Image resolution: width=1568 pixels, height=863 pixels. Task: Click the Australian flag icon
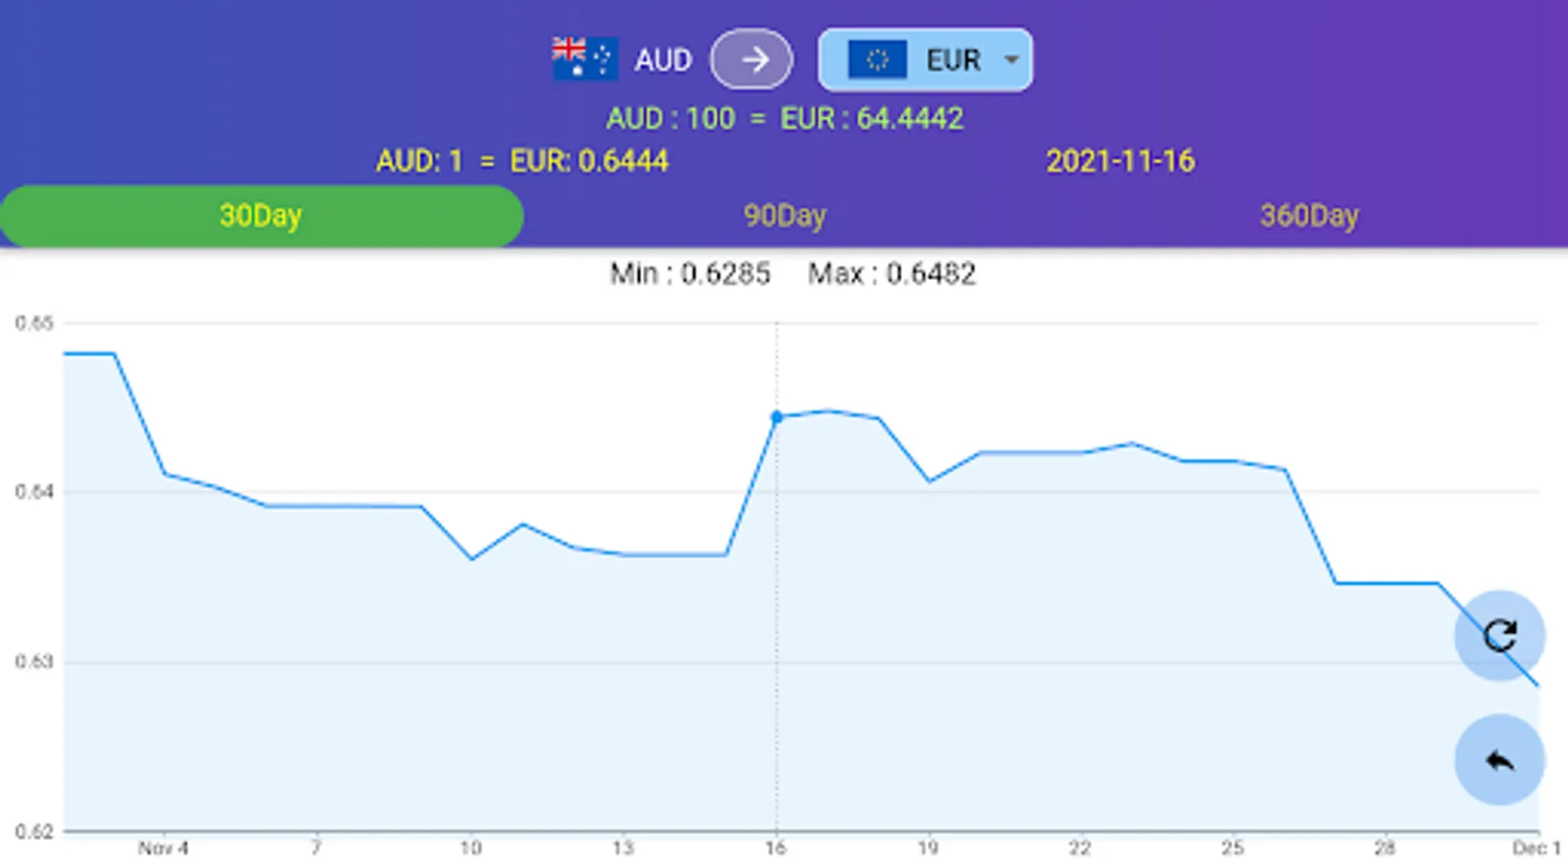pyautogui.click(x=584, y=58)
